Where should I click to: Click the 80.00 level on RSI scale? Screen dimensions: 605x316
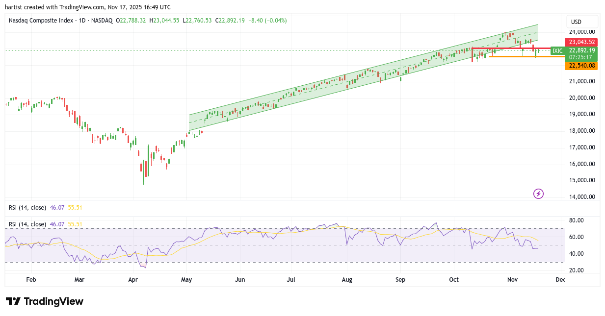click(x=576, y=220)
